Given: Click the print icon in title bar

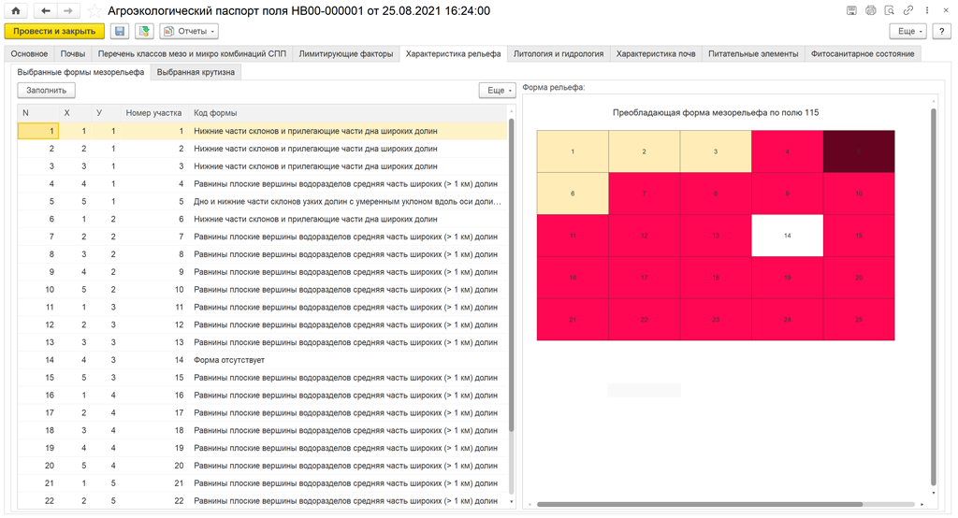Looking at the screenshot, I should coord(870,10).
